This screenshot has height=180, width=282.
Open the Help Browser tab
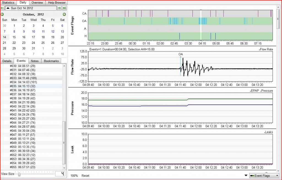[57, 2]
